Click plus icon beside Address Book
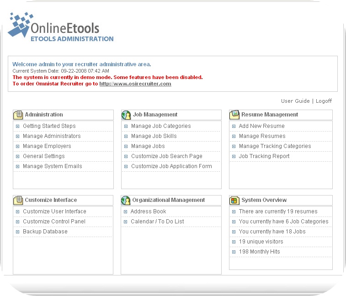This screenshot has height=296, width=346. click(x=125, y=212)
